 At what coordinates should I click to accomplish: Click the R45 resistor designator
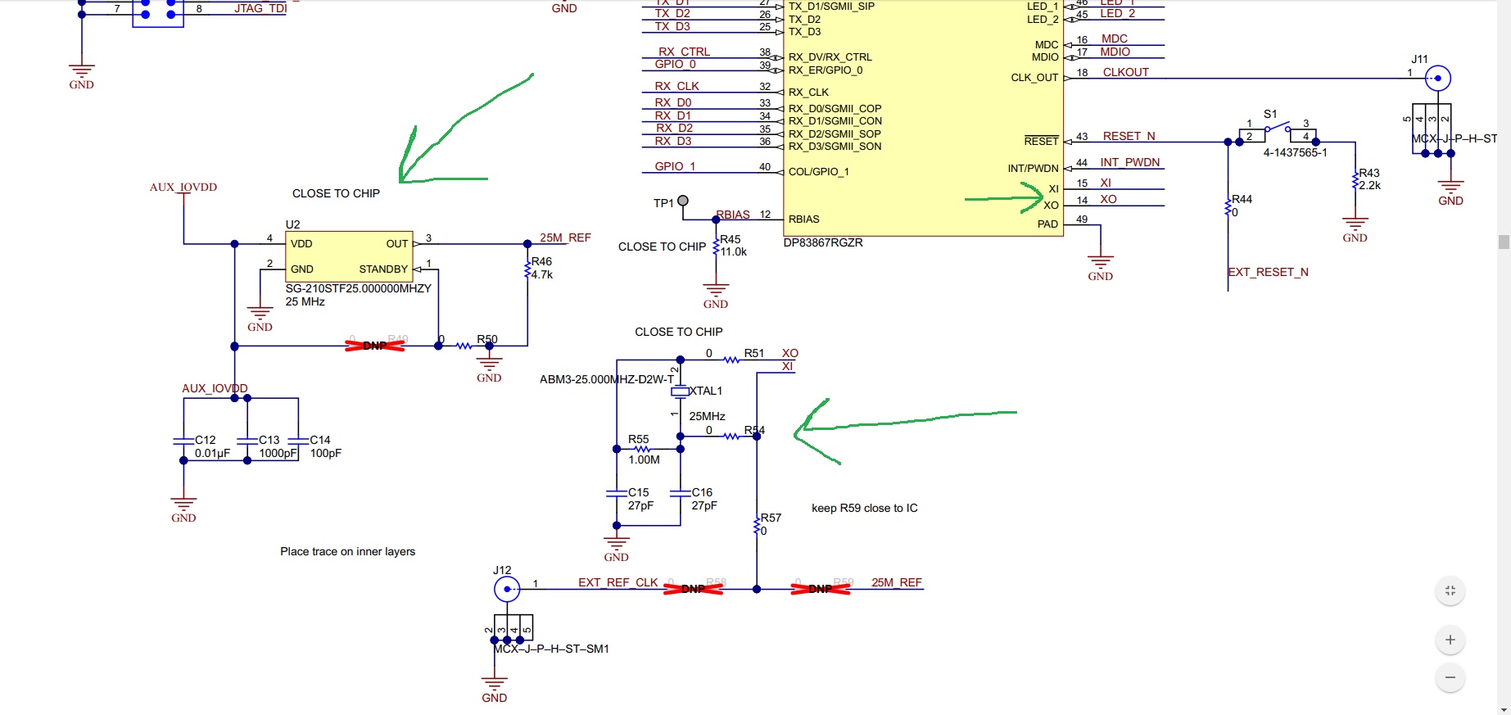[731, 239]
